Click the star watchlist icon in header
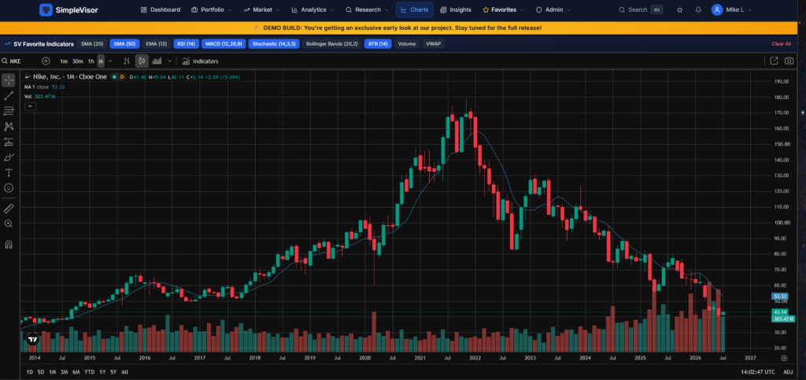The height and width of the screenshot is (380, 806). coord(680,9)
